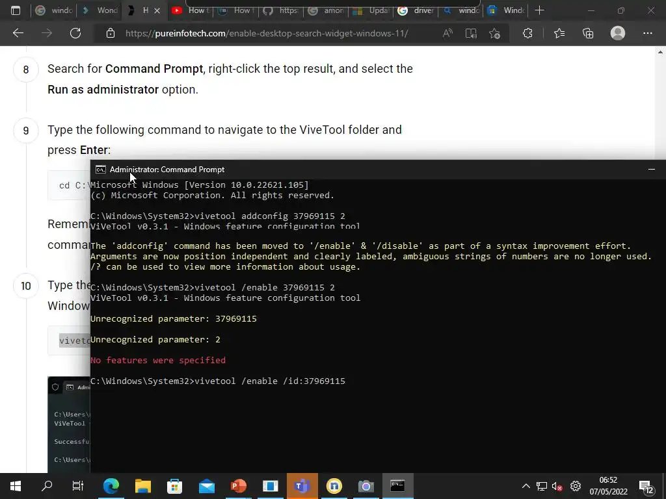Open Mail app from taskbar
This screenshot has width=666, height=499.
(x=207, y=486)
